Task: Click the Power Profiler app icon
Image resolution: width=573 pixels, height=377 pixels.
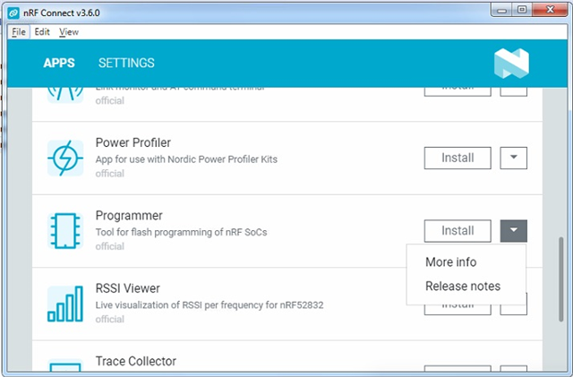Action: [x=65, y=158]
